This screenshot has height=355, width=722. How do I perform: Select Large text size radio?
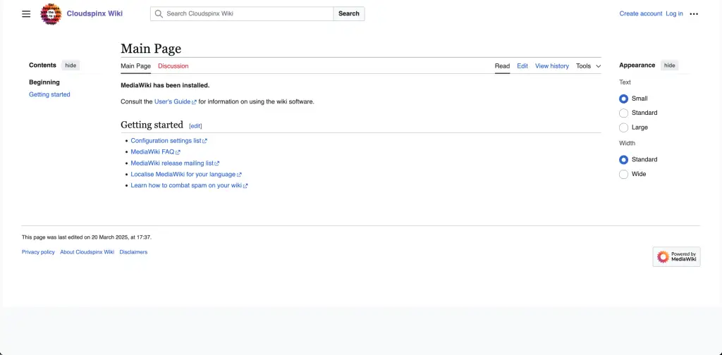click(x=623, y=127)
